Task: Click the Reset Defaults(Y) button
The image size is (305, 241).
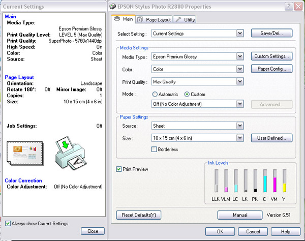Action: (x=139, y=215)
